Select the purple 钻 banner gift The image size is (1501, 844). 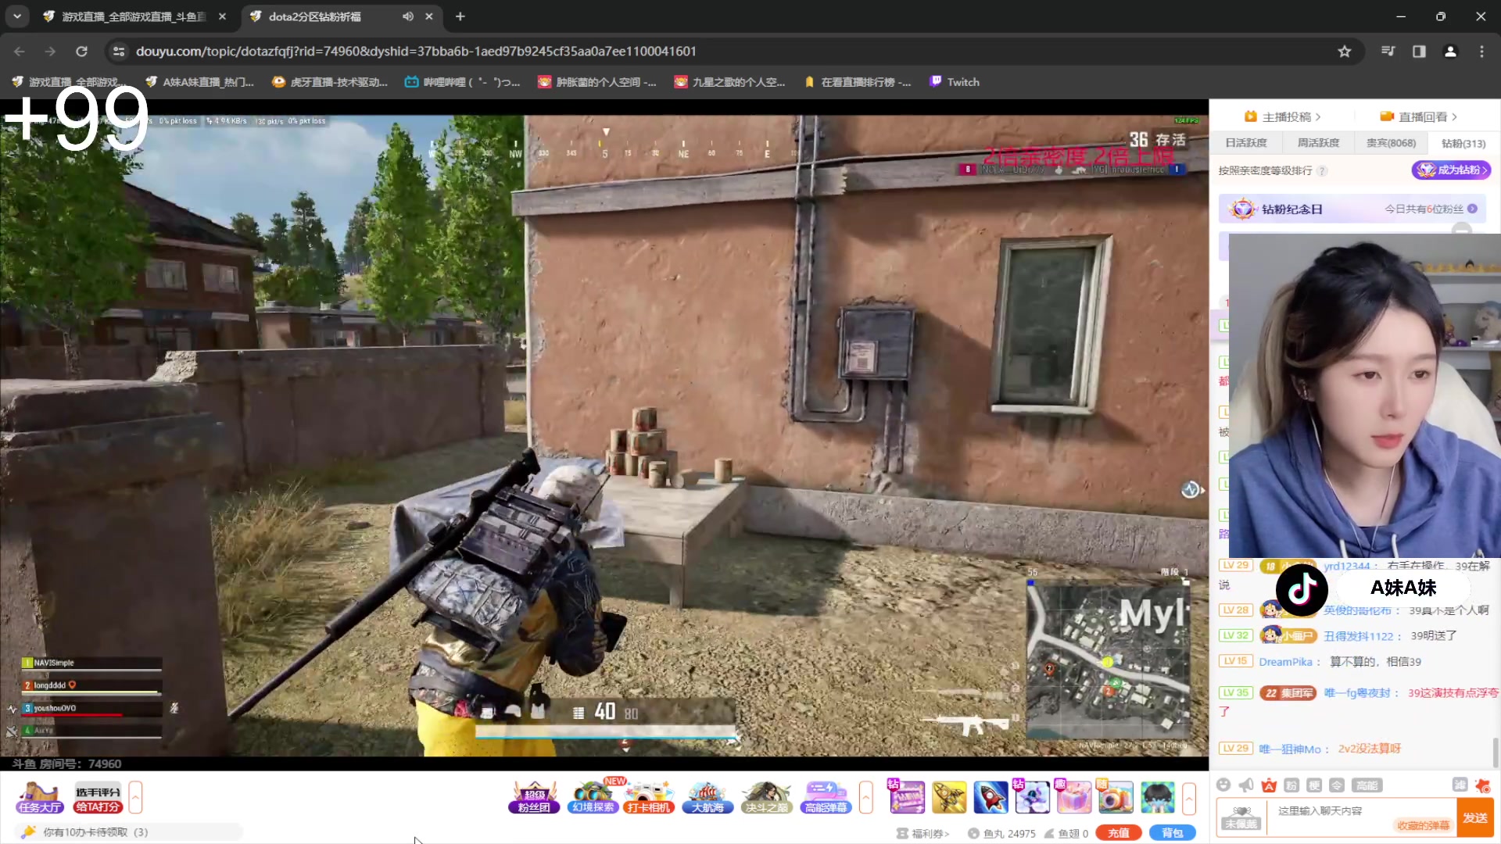[907, 797]
